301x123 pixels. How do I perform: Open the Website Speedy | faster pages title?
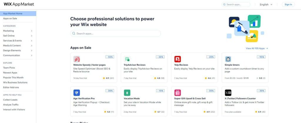click(x=89, y=65)
